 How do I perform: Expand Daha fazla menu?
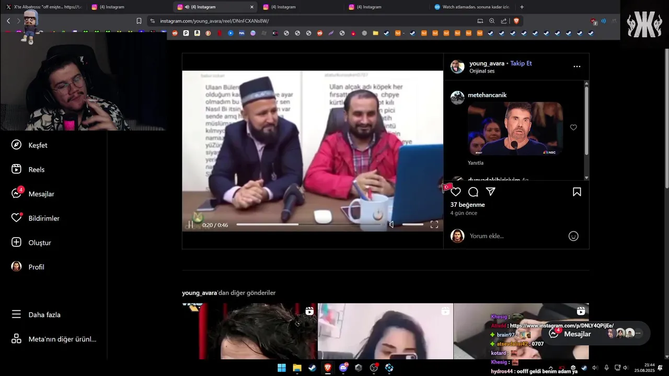click(x=36, y=314)
